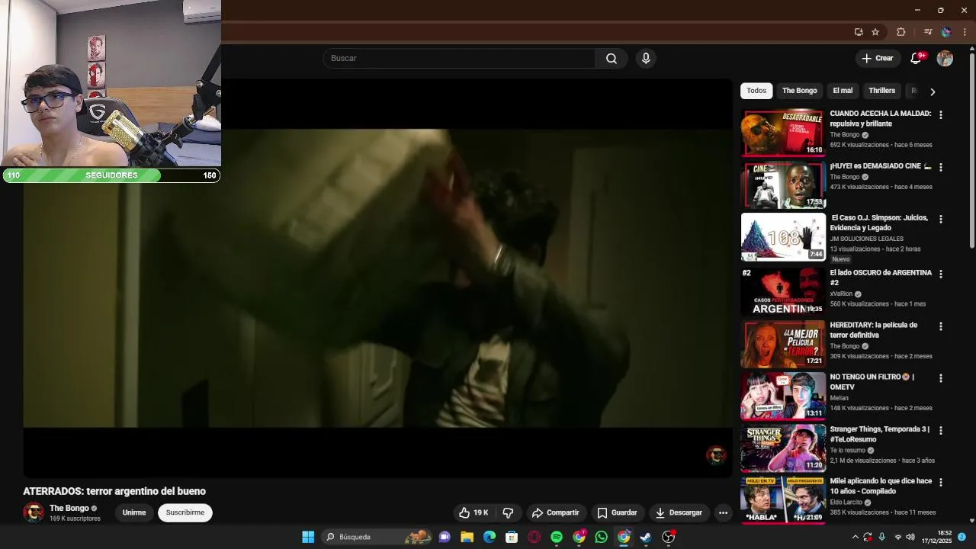Click the Windows Start button
Image resolution: width=976 pixels, height=549 pixels.
click(308, 537)
